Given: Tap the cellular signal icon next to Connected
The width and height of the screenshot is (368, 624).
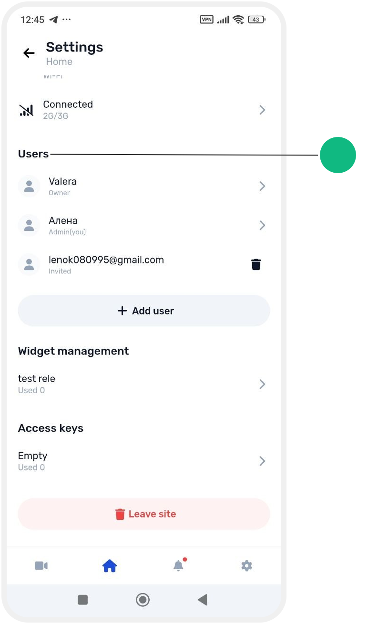Looking at the screenshot, I should tap(26, 110).
